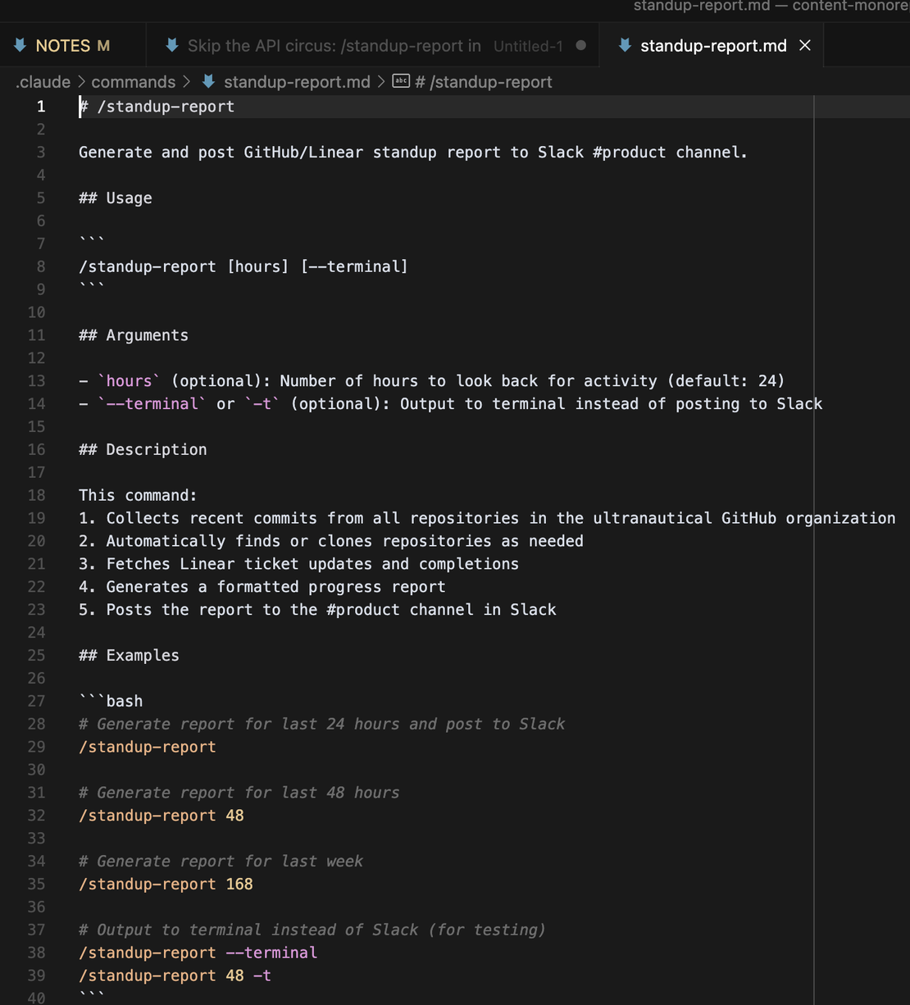Open .claude folder in breadcrumb
The image size is (910, 1005).
[x=43, y=82]
